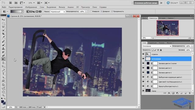Image resolution: width=195 pixels, height=110 pixels.
Task: Open the layer blend mode Умножение dropdown
Action: (157, 46)
